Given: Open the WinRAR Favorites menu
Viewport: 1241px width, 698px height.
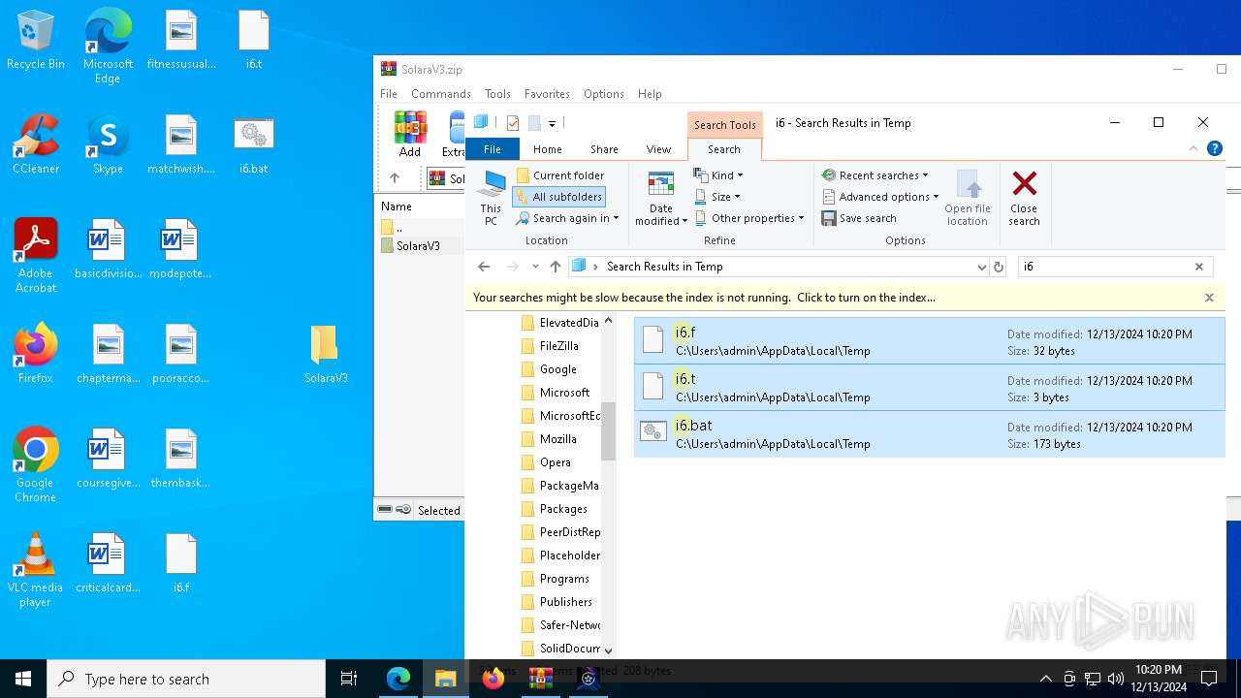Looking at the screenshot, I should point(547,94).
